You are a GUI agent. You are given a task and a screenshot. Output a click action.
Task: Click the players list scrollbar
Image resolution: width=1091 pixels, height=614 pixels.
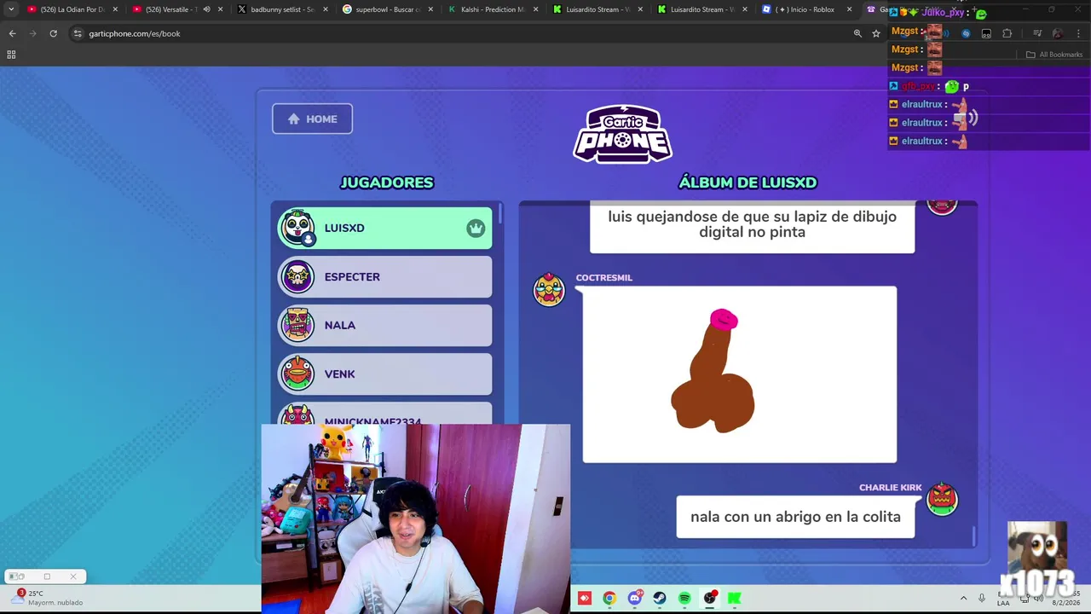click(x=500, y=213)
